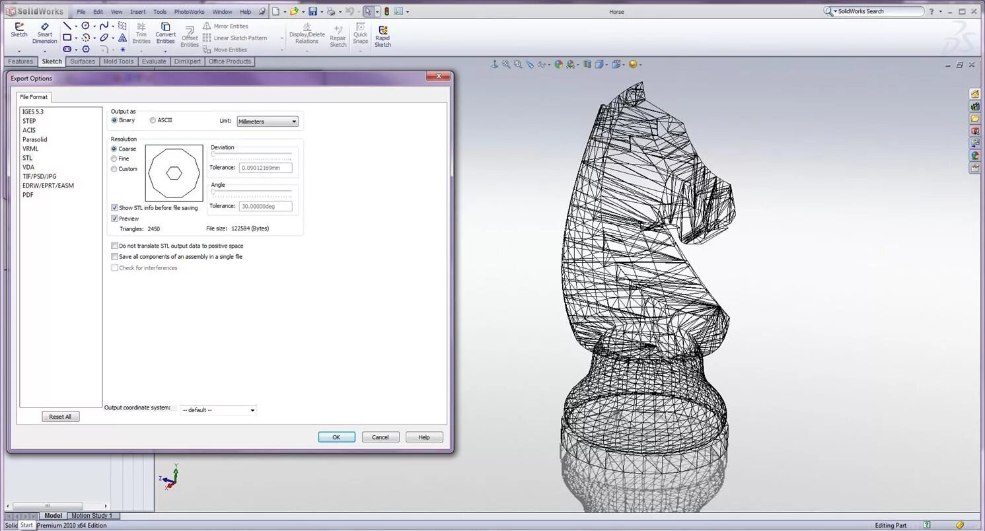Select the ASCII output radio button
Viewport: 985px width, 531px height.
(153, 120)
